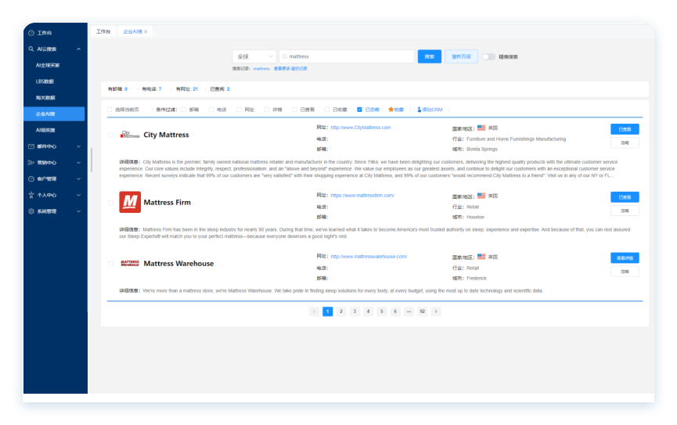The image size is (677, 425).
Task: Go to next page with right arrow
Action: pos(436,312)
